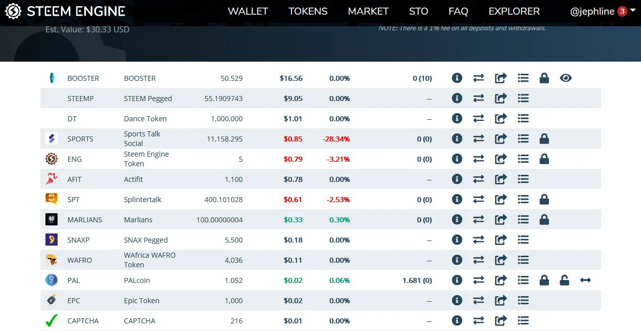Show history list for DT token
Viewport: 641px width, 331px height.
[x=523, y=118]
